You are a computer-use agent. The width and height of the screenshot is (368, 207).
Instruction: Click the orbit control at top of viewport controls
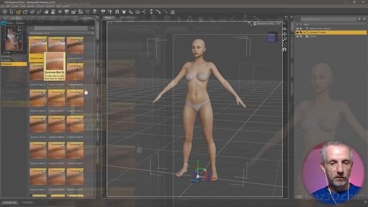click(x=285, y=29)
